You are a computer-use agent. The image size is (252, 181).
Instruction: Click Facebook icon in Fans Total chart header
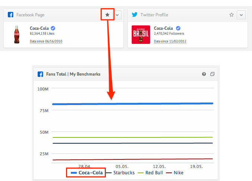40,74
